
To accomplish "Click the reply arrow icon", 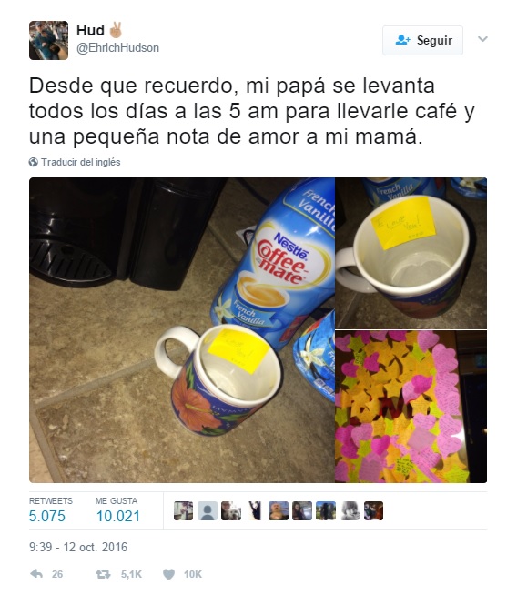I will tap(36, 574).
